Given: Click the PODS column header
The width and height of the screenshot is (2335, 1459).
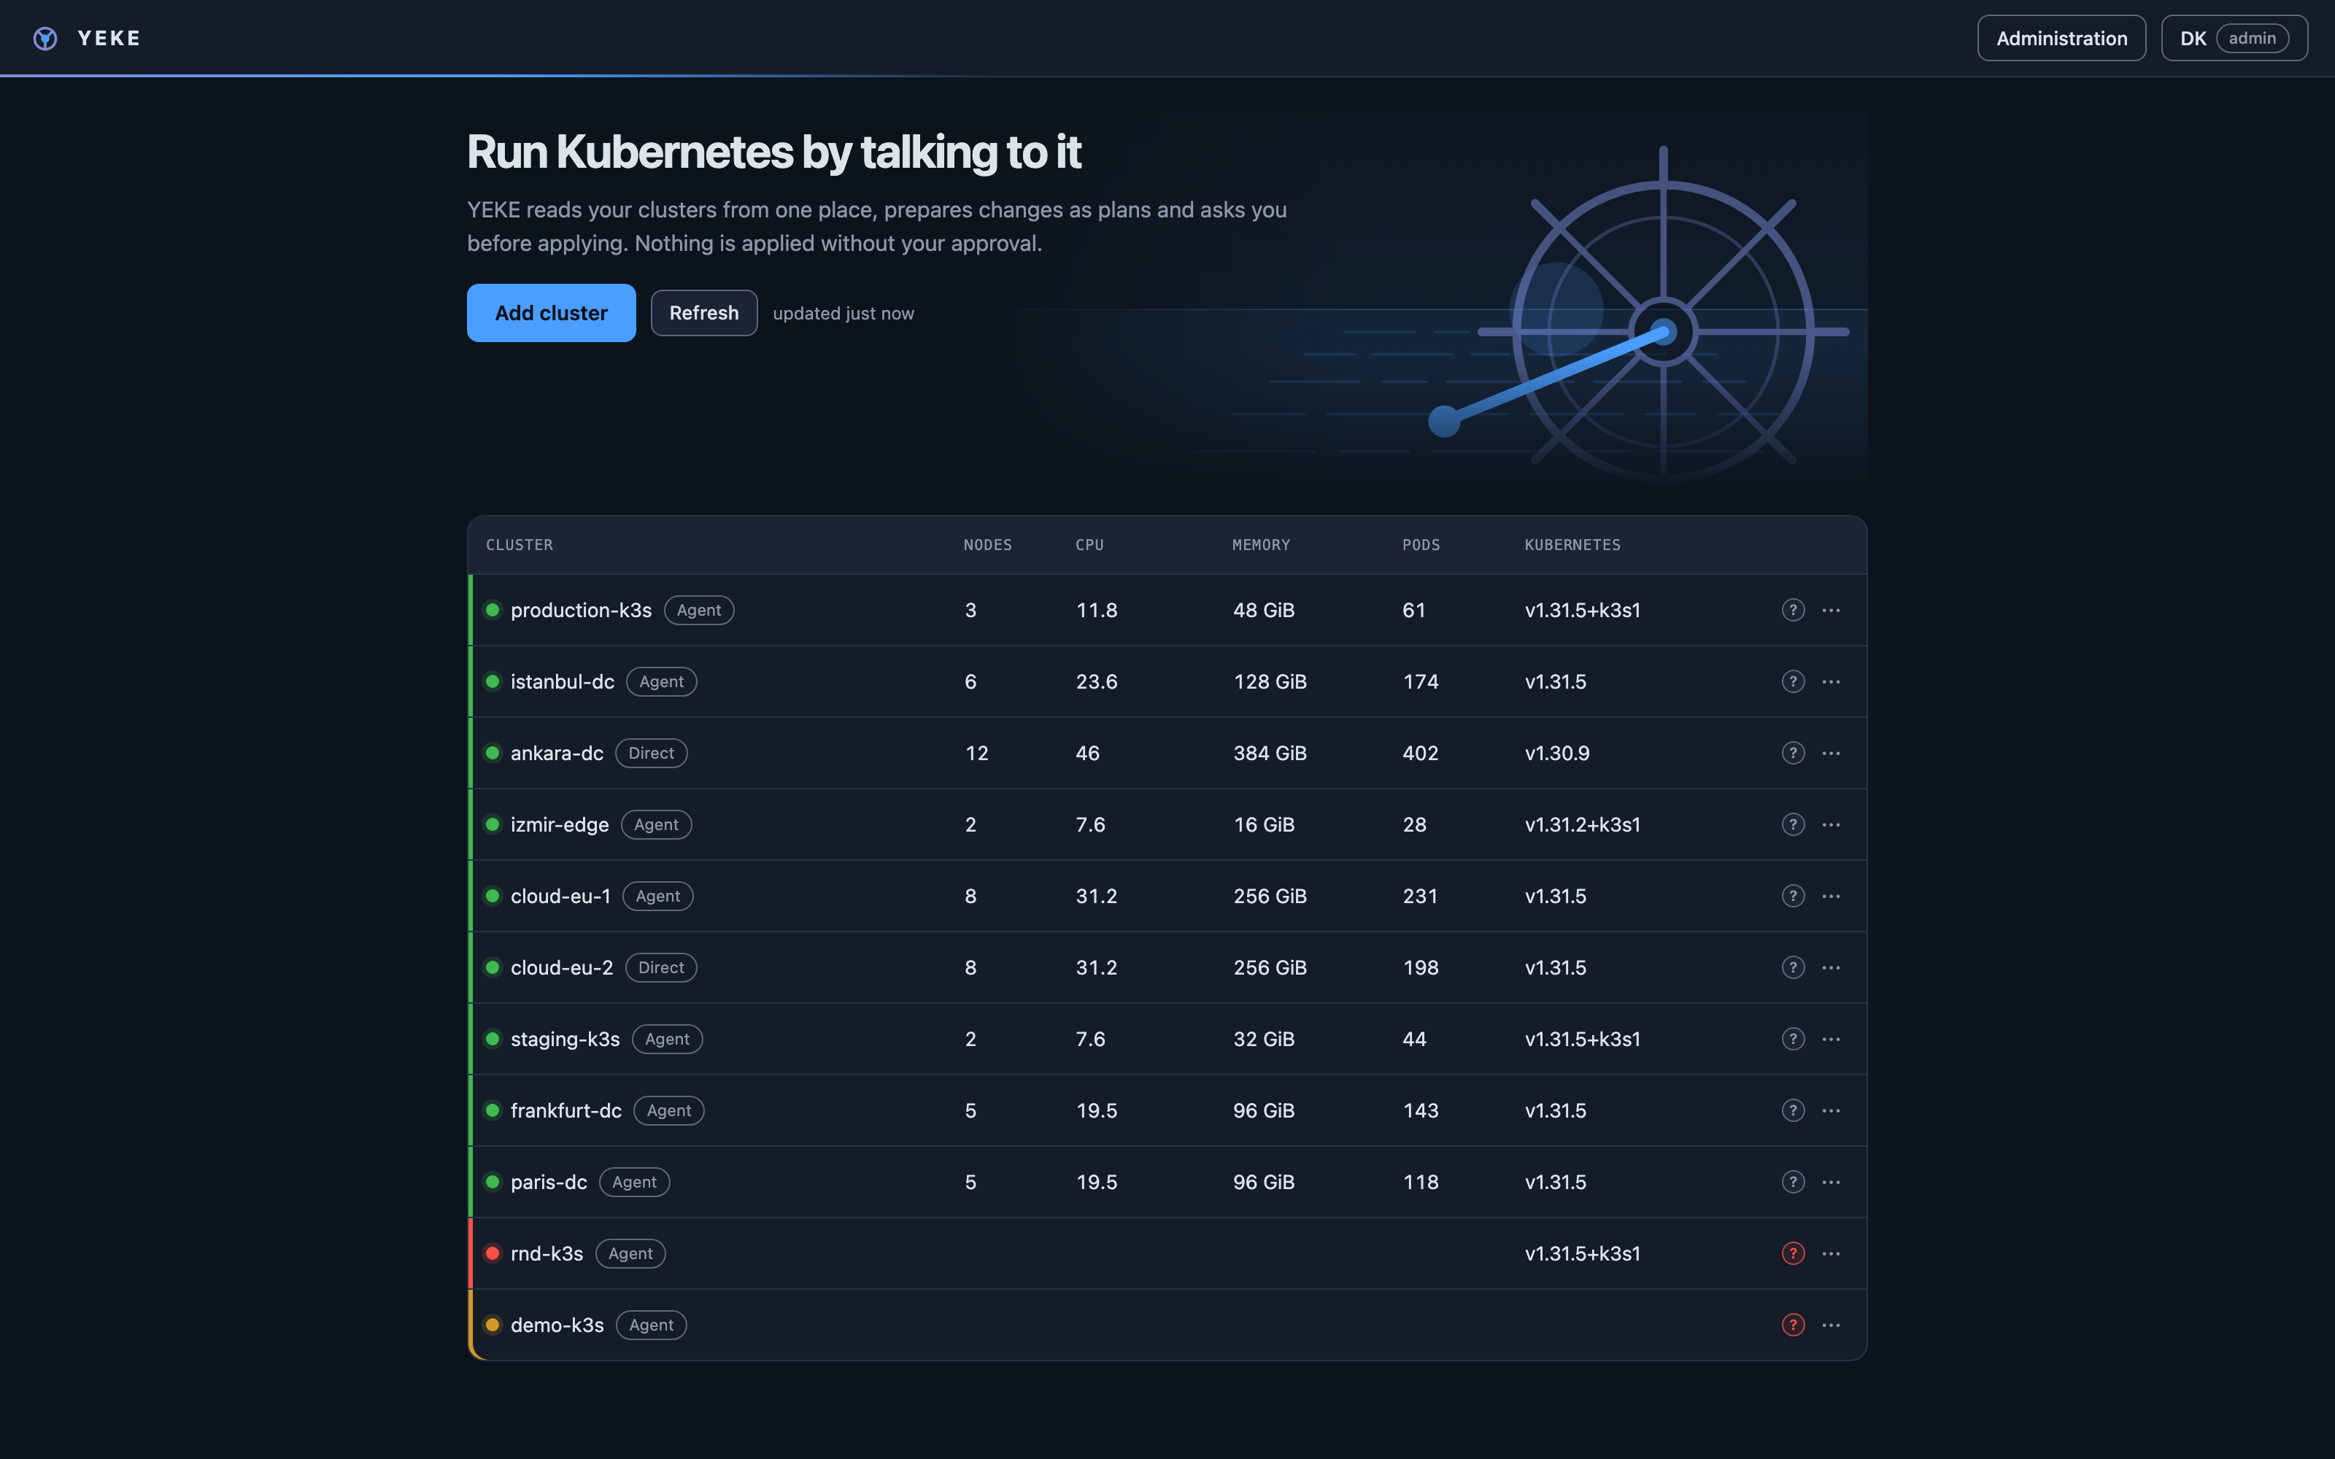Looking at the screenshot, I should pos(1421,545).
